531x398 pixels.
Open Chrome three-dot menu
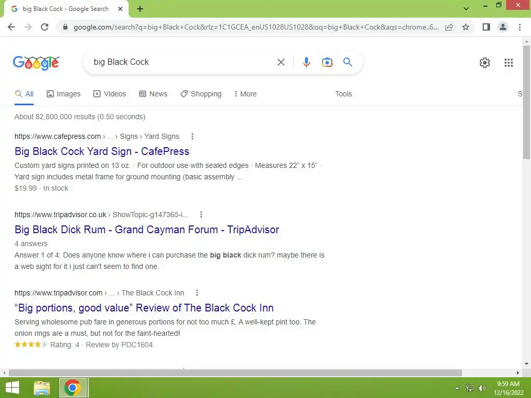pyautogui.click(x=520, y=27)
